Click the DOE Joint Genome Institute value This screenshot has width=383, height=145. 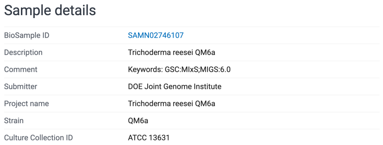point(174,86)
